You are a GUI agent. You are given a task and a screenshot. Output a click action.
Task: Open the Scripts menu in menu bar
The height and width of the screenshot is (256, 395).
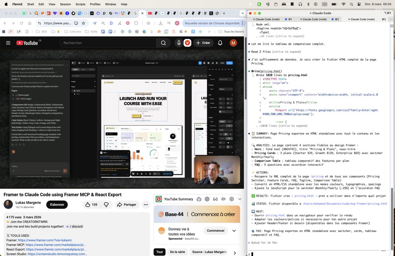pos(80,4)
